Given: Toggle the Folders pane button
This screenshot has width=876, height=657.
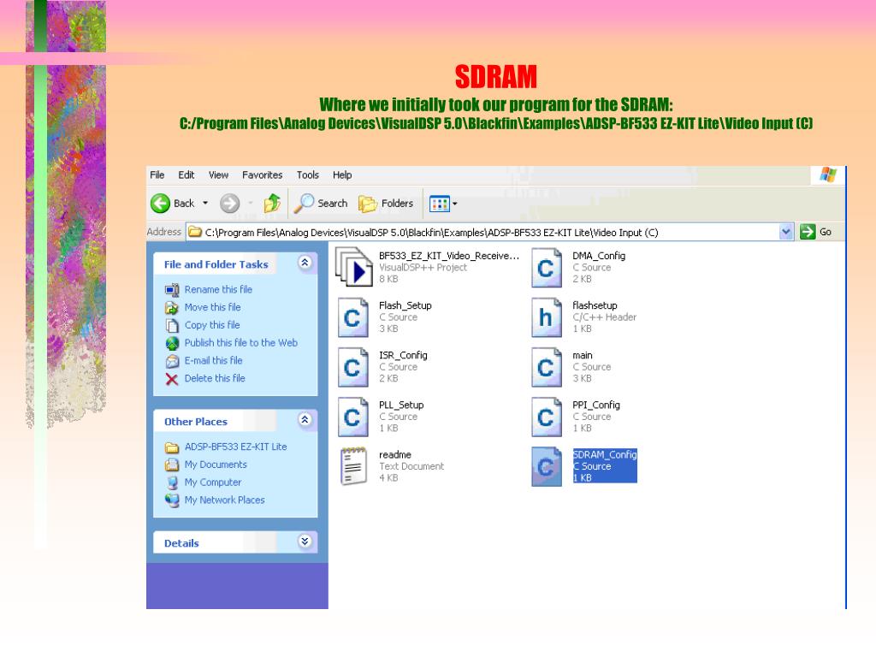Looking at the screenshot, I should point(386,204).
